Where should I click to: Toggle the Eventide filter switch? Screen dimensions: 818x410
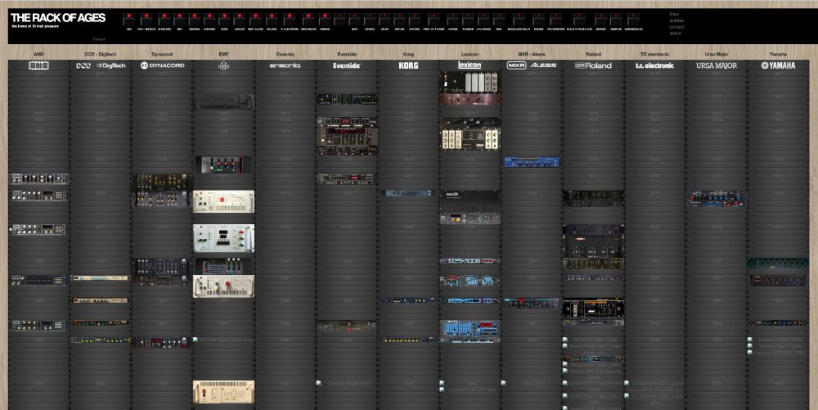tap(209, 20)
